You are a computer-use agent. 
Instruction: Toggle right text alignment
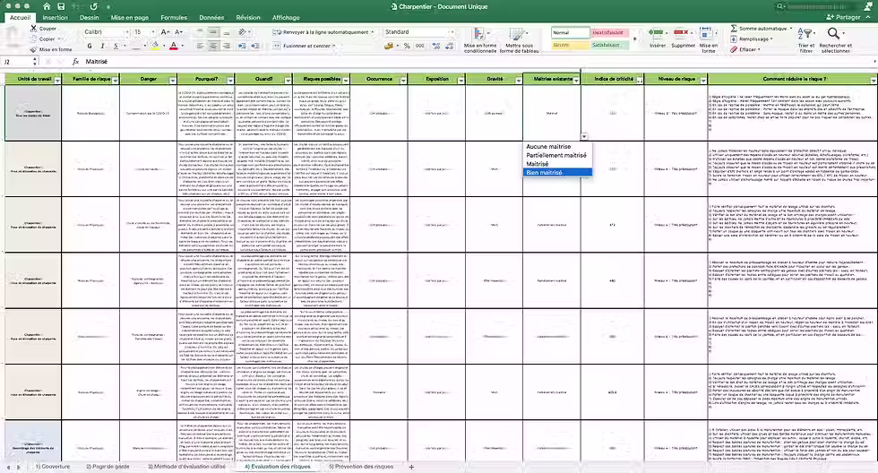(x=226, y=46)
